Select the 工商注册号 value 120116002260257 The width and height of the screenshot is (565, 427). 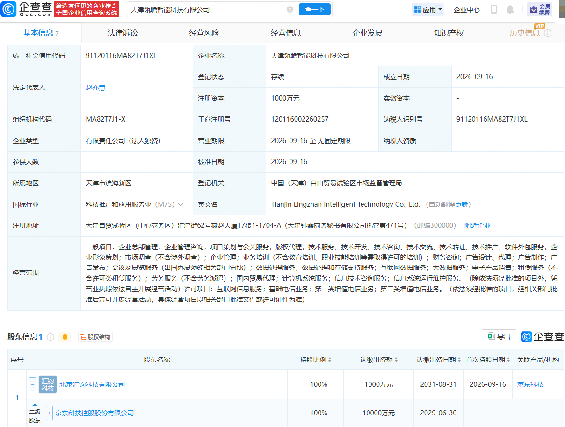tap(300, 119)
